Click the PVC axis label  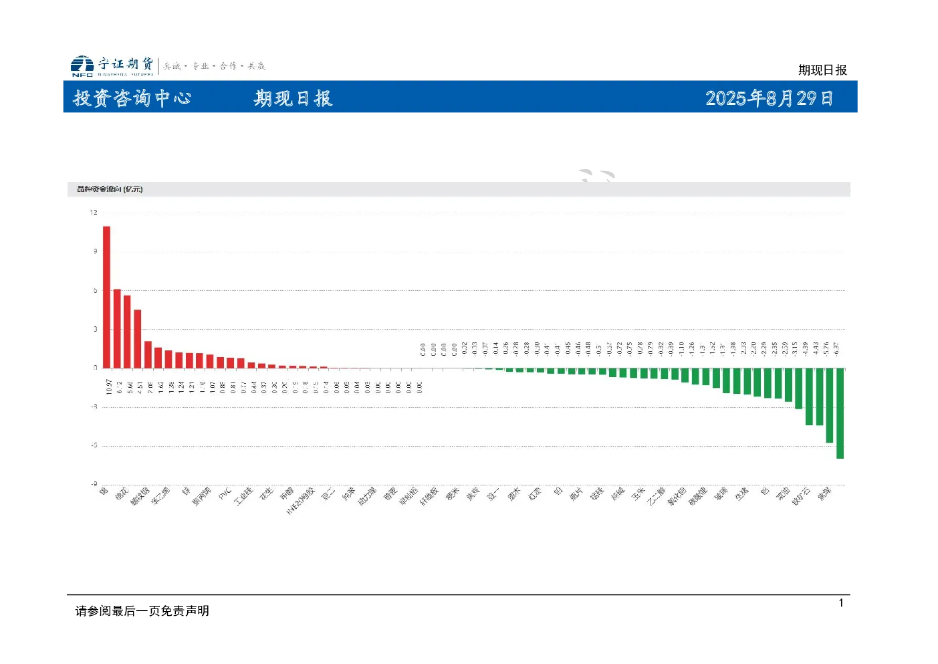(225, 493)
